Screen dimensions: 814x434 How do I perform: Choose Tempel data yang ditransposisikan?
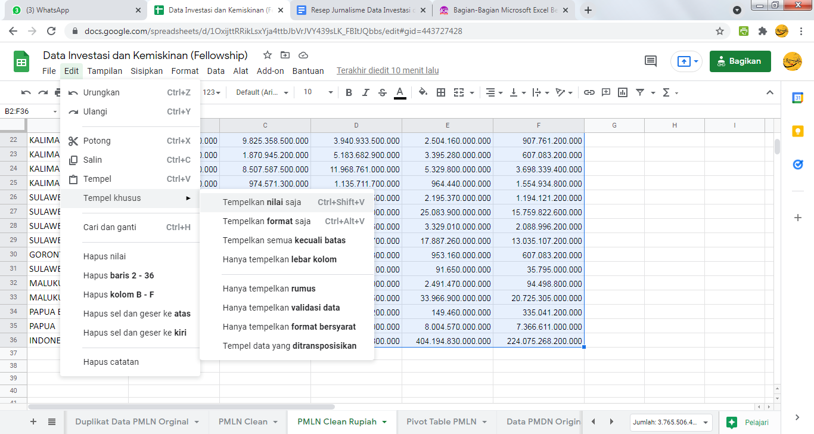pyautogui.click(x=290, y=346)
